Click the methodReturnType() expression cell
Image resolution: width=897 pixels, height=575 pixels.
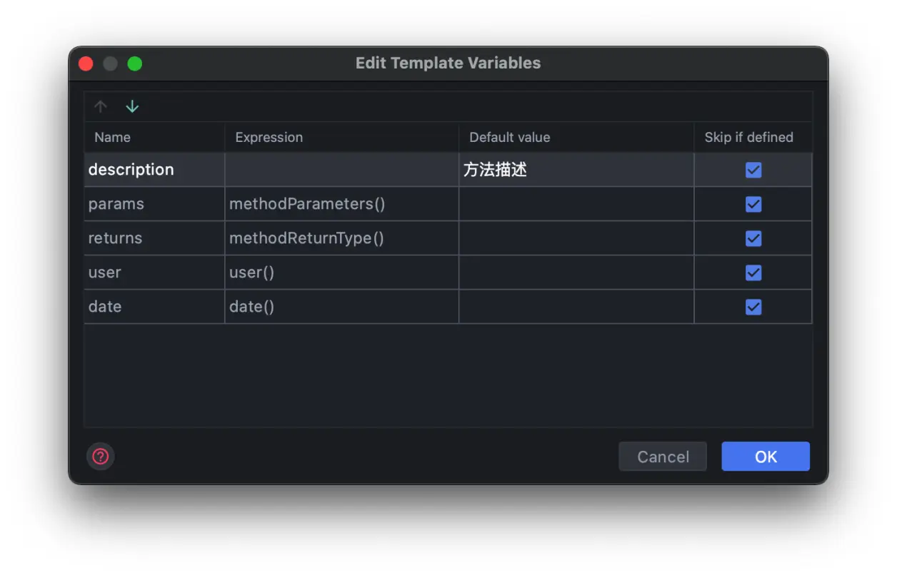click(x=342, y=238)
